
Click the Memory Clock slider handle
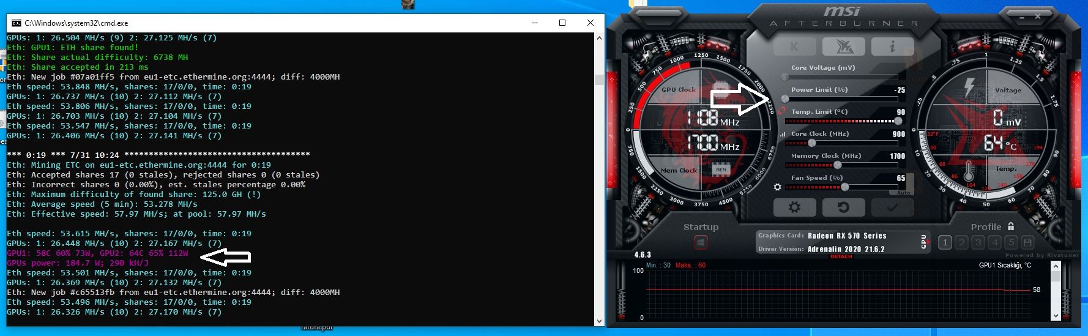[x=837, y=165]
